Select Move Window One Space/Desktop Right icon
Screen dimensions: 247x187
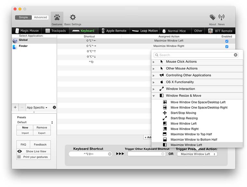click(165, 108)
